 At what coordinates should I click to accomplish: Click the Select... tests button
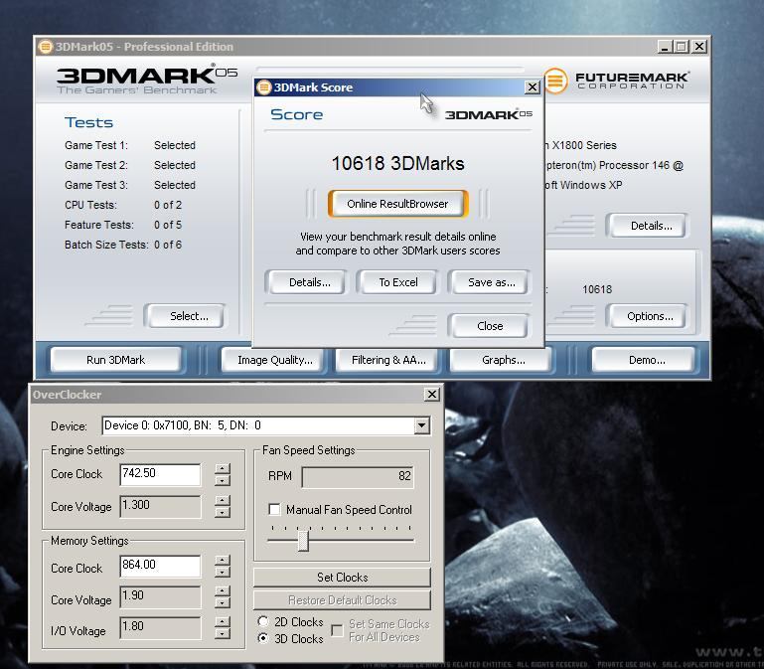click(x=189, y=316)
